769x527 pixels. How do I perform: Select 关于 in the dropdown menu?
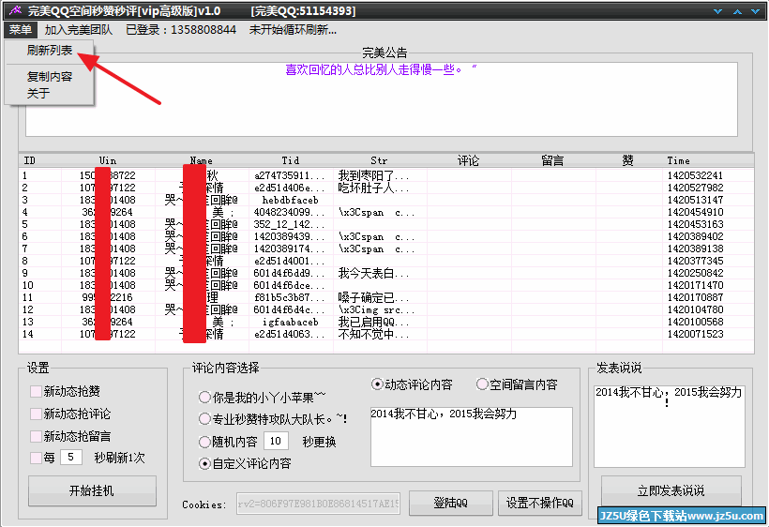[x=38, y=93]
